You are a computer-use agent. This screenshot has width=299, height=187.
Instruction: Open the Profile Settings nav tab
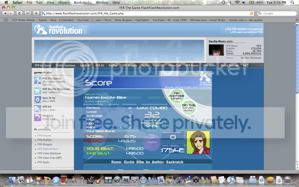click(x=229, y=65)
